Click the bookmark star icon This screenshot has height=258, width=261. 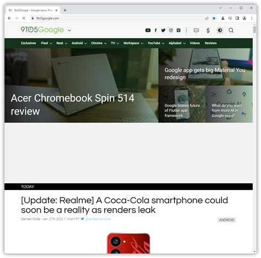[x=214, y=18]
